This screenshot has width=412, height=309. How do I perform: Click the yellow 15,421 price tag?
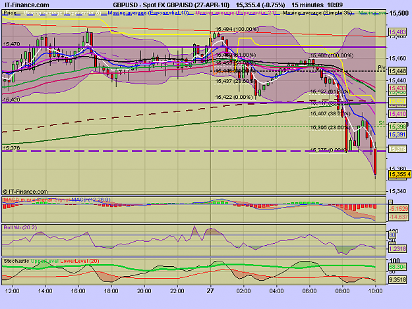tap(397, 101)
